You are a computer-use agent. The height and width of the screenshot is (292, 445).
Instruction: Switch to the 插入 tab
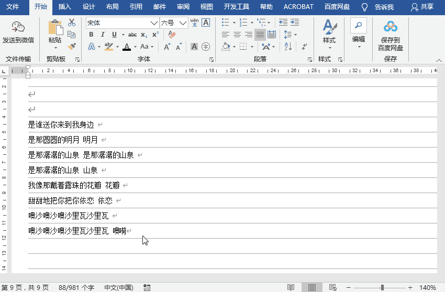[x=65, y=7]
